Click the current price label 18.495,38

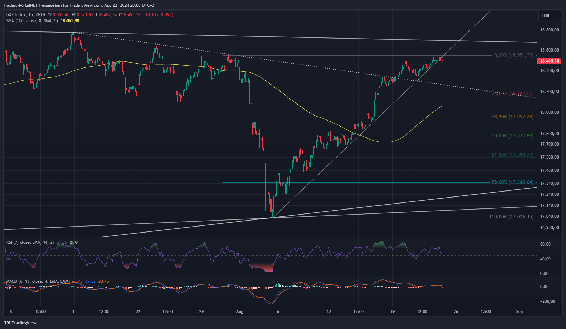tap(549, 61)
